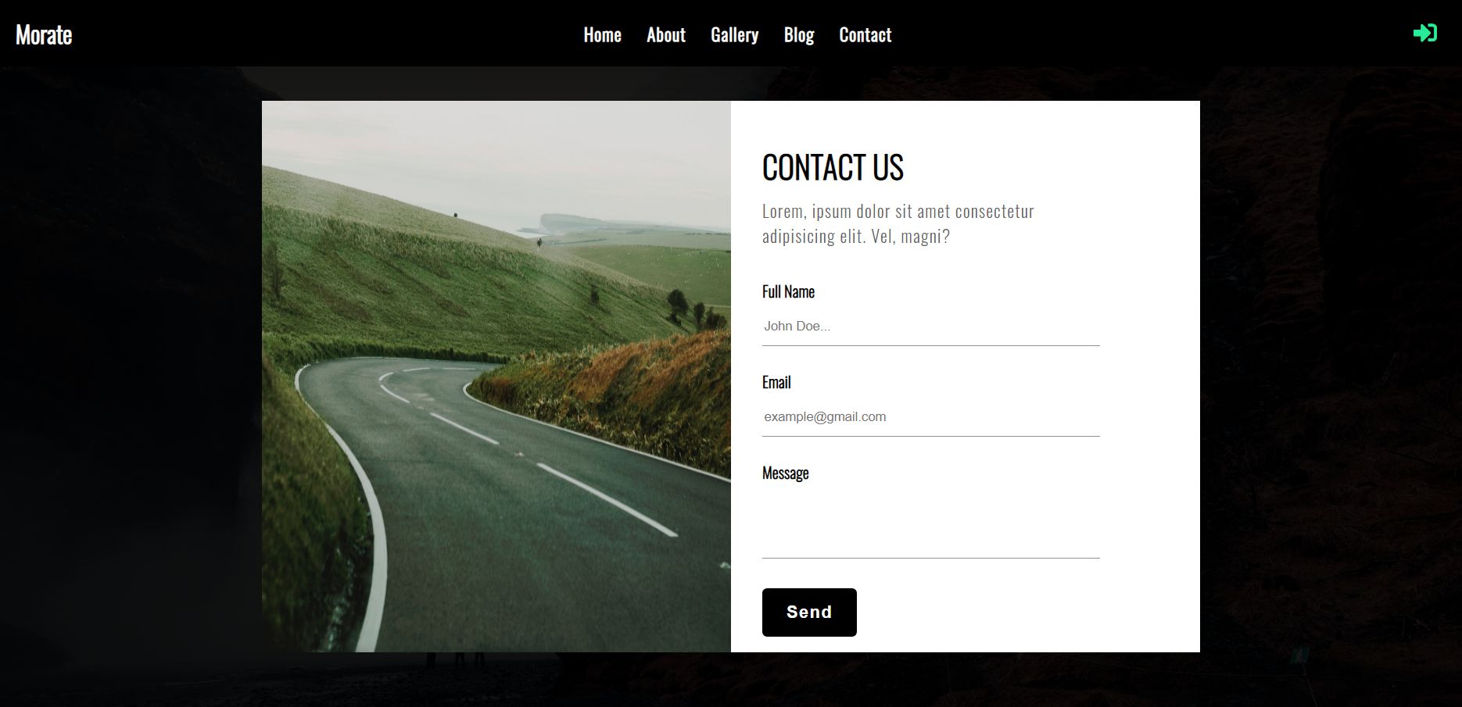This screenshot has width=1462, height=707.
Task: Click the Morate site logo
Action: point(44,35)
